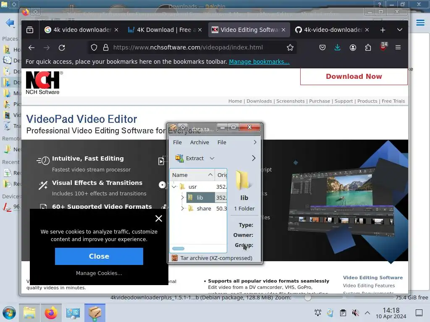Viewport: 430px width, 322px height.
Task: Bookmark this page with the star icon
Action: [x=290, y=48]
